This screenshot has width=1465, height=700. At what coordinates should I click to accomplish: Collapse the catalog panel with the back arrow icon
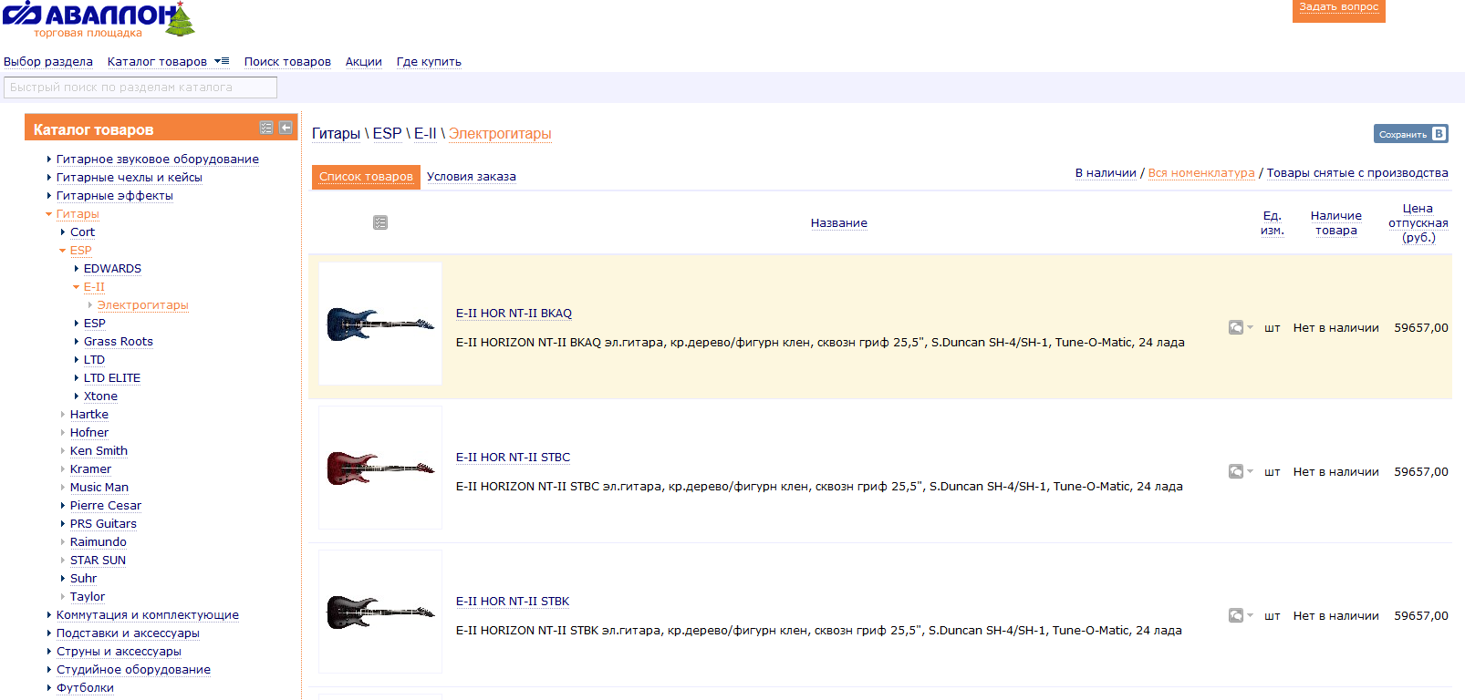click(x=286, y=128)
